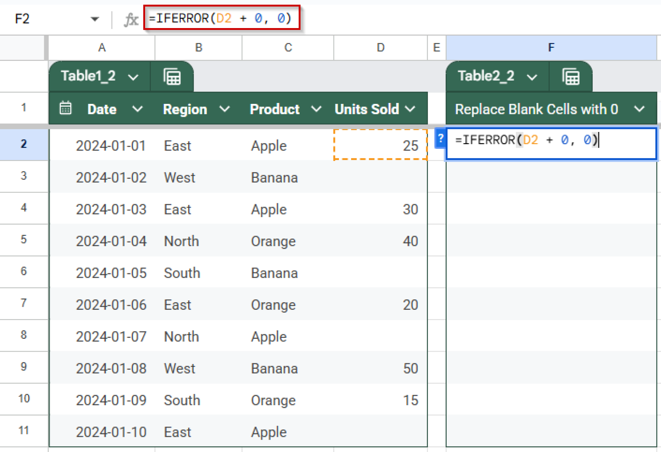The width and height of the screenshot is (661, 452).
Task: Select column F header
Action: (x=551, y=48)
